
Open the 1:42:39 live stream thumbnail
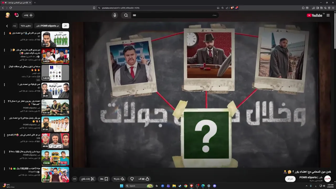click(55, 73)
